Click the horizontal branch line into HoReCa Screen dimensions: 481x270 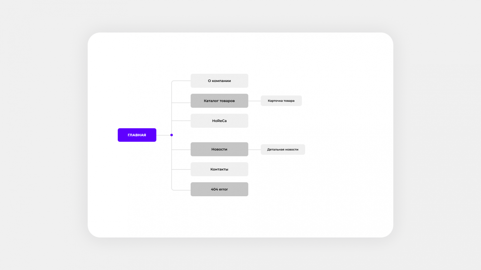click(x=181, y=121)
